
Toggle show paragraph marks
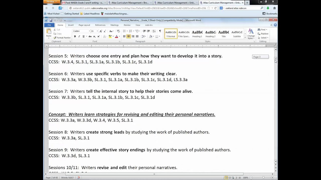pyautogui.click(x=160, y=31)
